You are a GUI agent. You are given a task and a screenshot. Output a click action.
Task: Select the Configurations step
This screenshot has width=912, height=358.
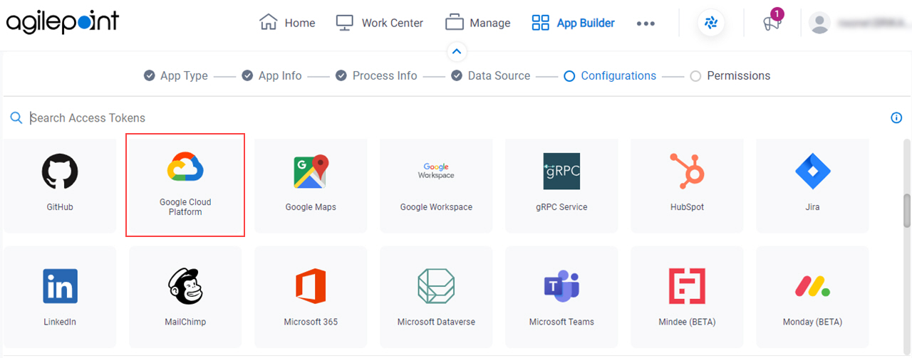tap(610, 75)
